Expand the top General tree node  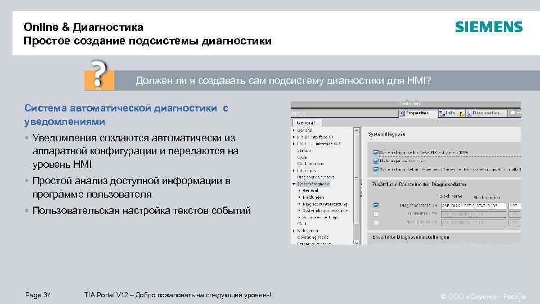coord(294,131)
